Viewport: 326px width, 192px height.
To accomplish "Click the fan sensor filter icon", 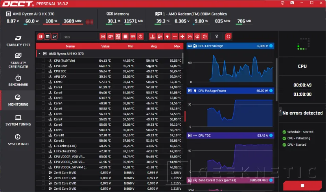I will [x=182, y=37].
